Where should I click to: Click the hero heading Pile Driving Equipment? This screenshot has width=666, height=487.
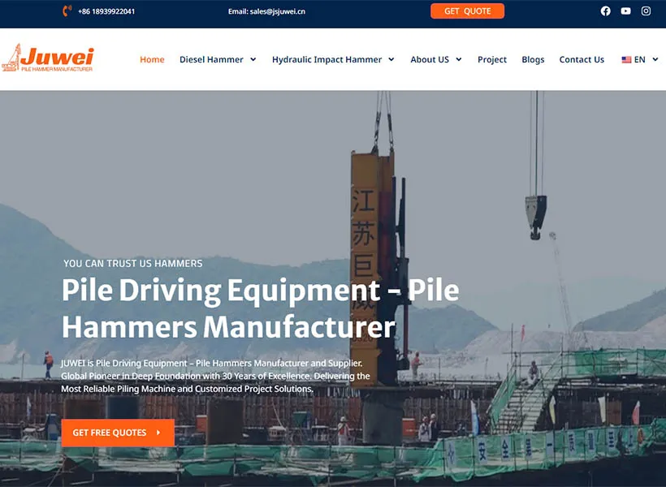click(261, 308)
